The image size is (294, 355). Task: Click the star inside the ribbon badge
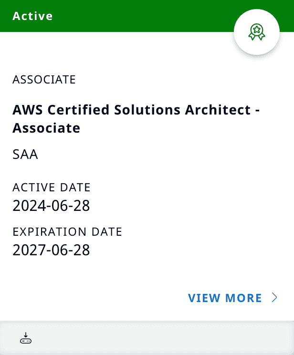(x=257, y=30)
